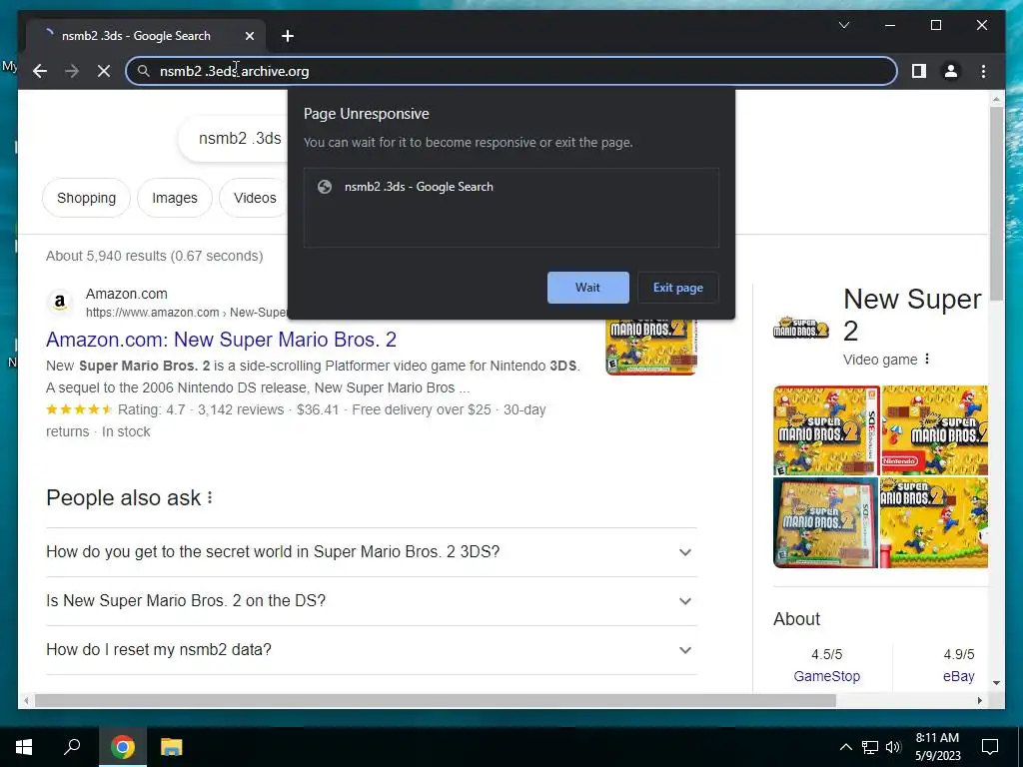Viewport: 1023px width, 767px height.
Task: Click Amazon result game cover thumbnail
Action: 651,347
